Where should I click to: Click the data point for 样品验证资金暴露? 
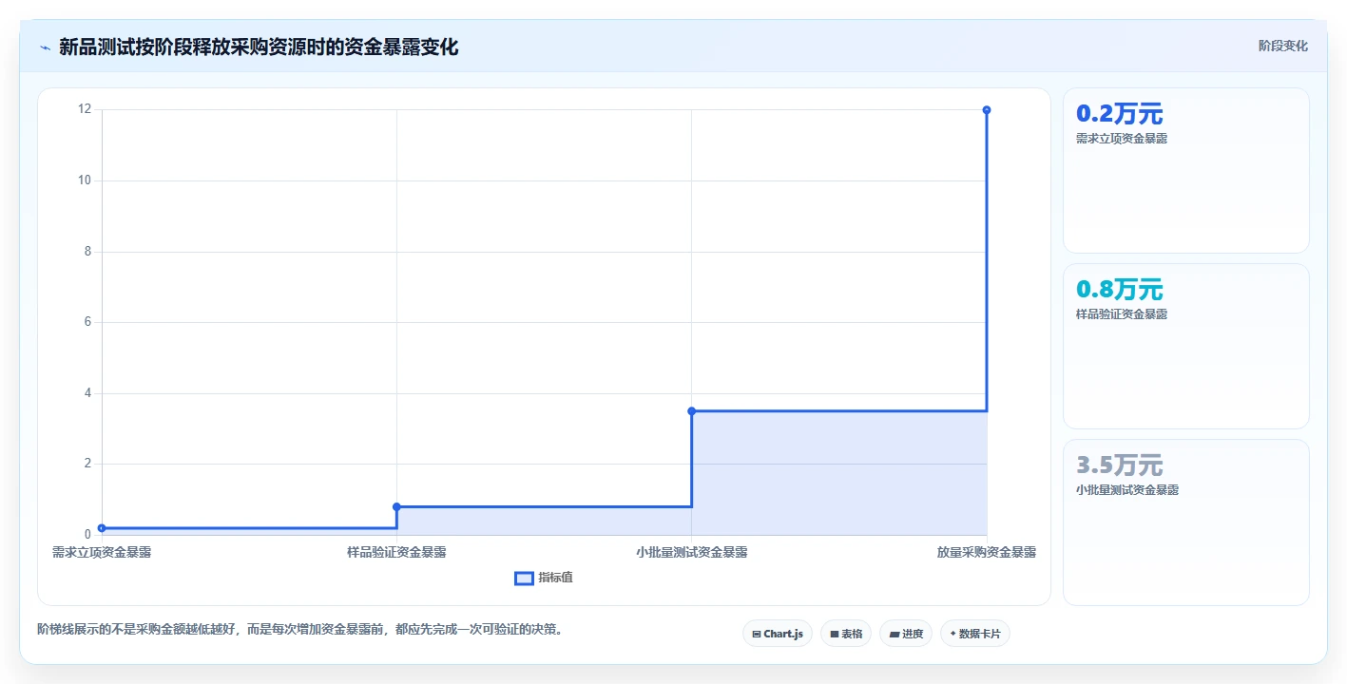point(396,506)
